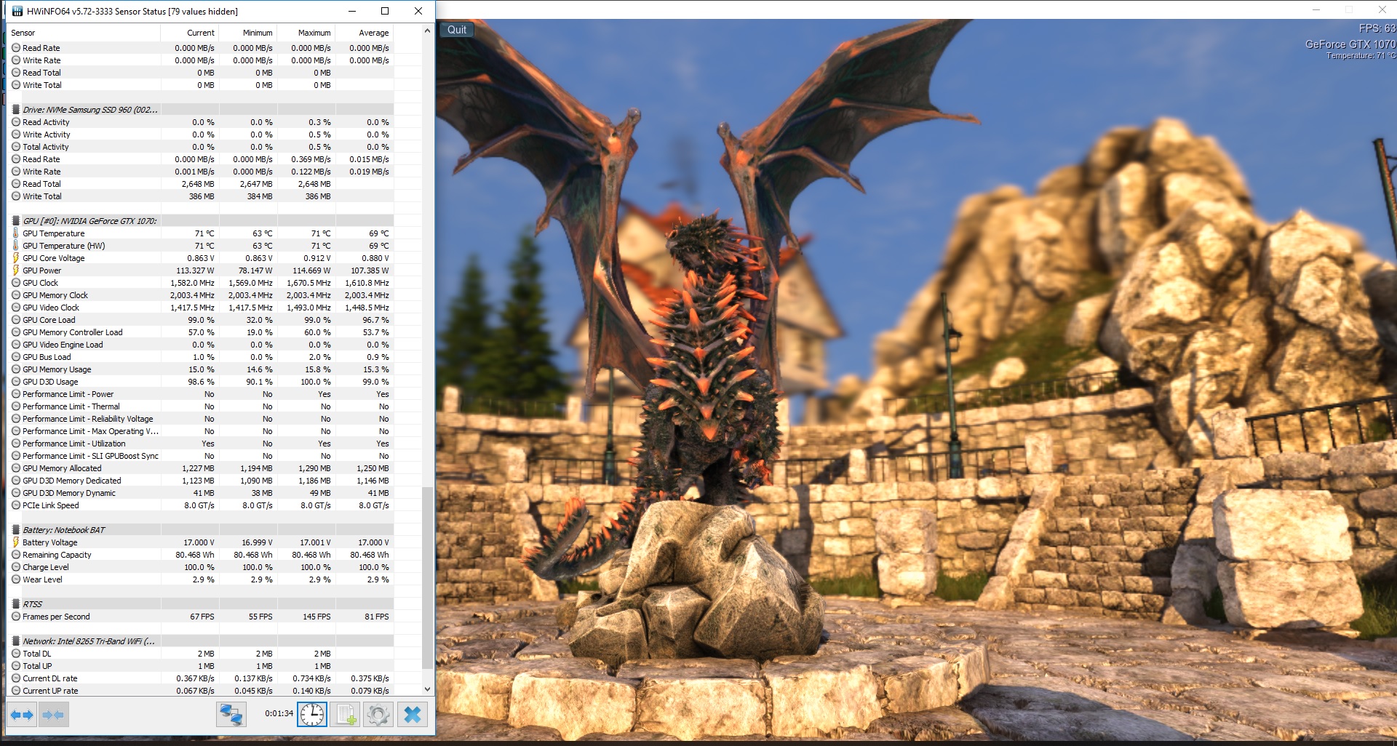Image resolution: width=1397 pixels, height=746 pixels.
Task: Select the GPU Memory Allocated row
Action: click(x=201, y=468)
